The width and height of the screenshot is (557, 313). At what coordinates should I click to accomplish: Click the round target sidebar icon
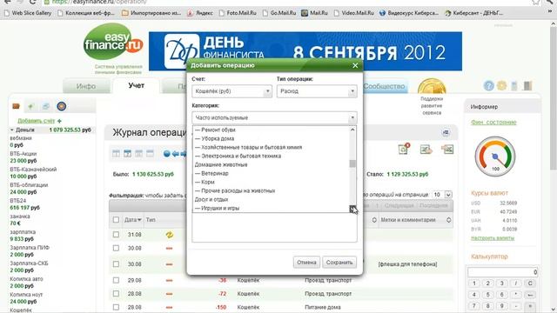[62, 106]
